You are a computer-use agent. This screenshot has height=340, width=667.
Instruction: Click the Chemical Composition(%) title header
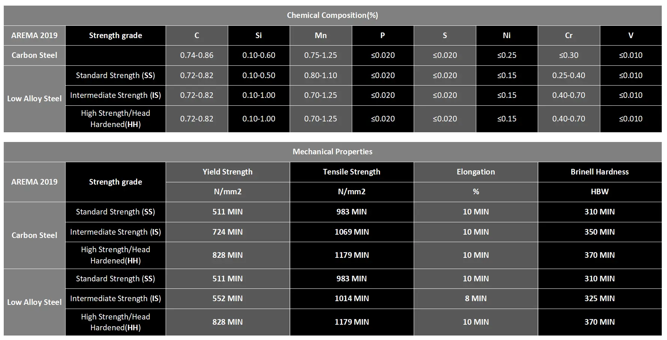332,15
